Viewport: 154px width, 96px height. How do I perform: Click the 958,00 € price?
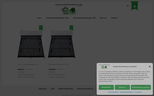[21, 69]
